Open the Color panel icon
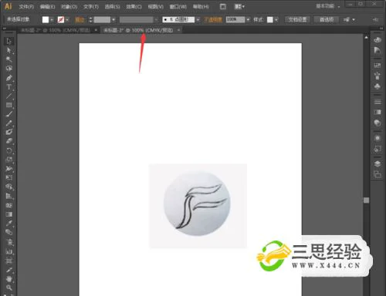The image size is (386, 296). 378,40
